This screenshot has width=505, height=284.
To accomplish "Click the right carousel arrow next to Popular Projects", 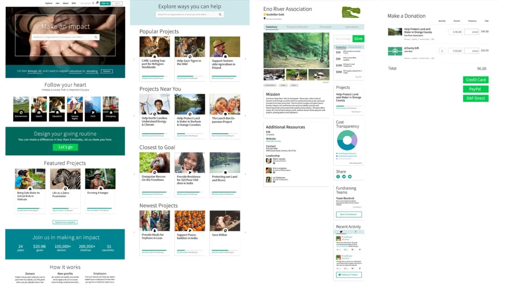I will [x=246, y=59].
